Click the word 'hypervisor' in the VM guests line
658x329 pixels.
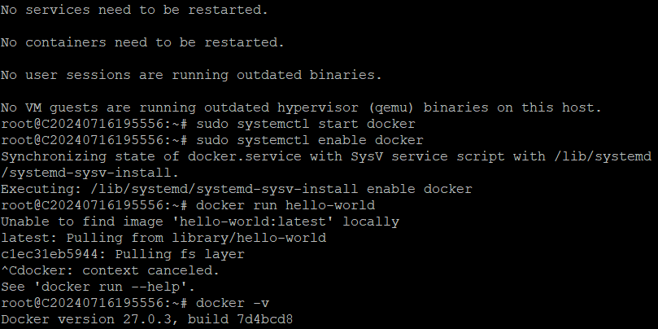click(x=318, y=108)
